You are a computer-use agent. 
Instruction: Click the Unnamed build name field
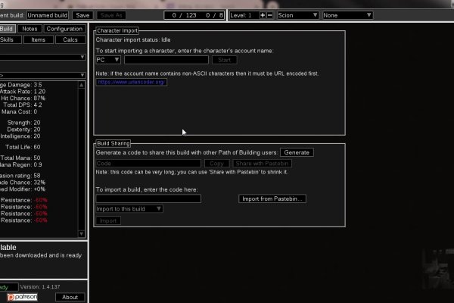click(48, 15)
